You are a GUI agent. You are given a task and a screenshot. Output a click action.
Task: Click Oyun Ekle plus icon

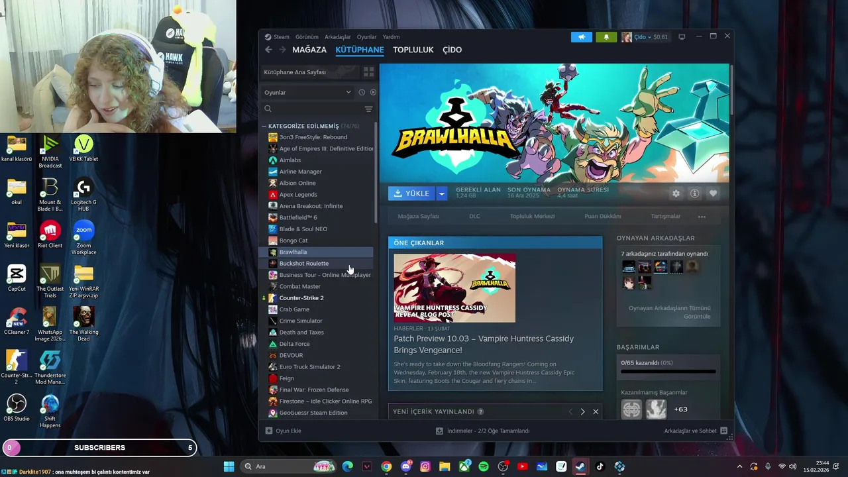tap(268, 431)
